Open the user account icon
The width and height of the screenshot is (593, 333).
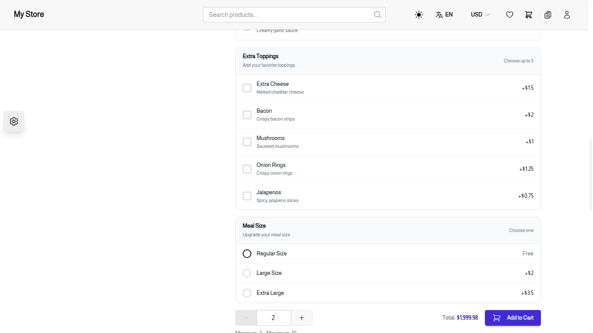point(567,14)
